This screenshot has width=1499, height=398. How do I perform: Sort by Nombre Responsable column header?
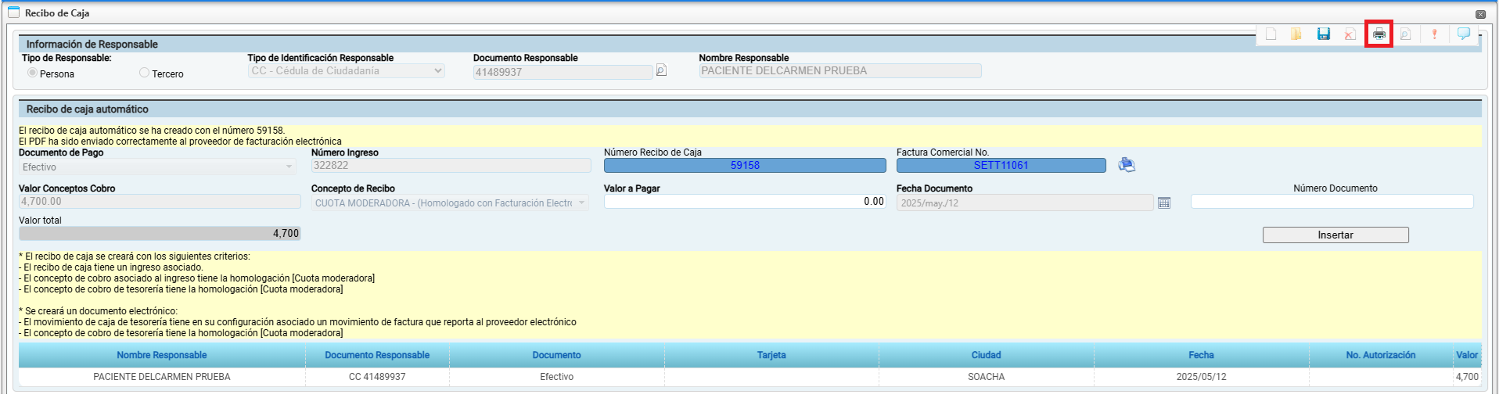pos(162,355)
